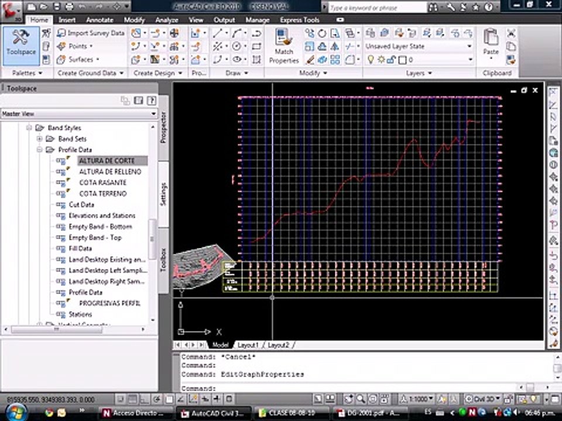This screenshot has height=421, width=562.
Task: Click Match Properties tool
Action: (x=284, y=47)
